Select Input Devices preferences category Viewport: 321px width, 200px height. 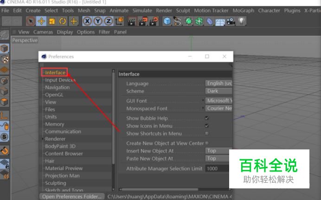coord(60,80)
